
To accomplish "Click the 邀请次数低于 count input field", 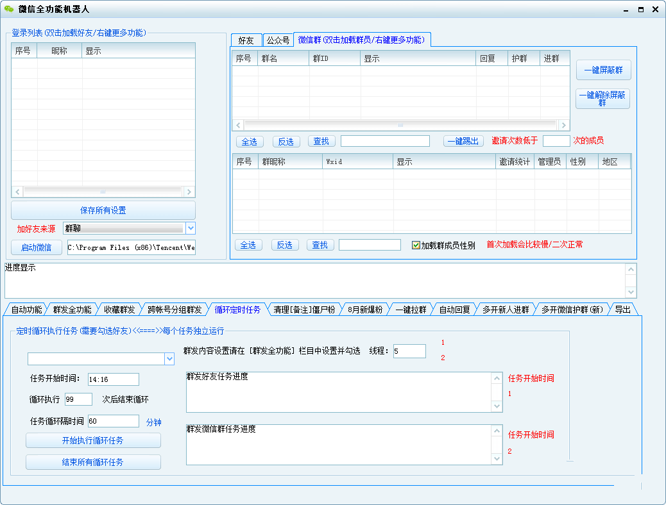I will coord(556,141).
